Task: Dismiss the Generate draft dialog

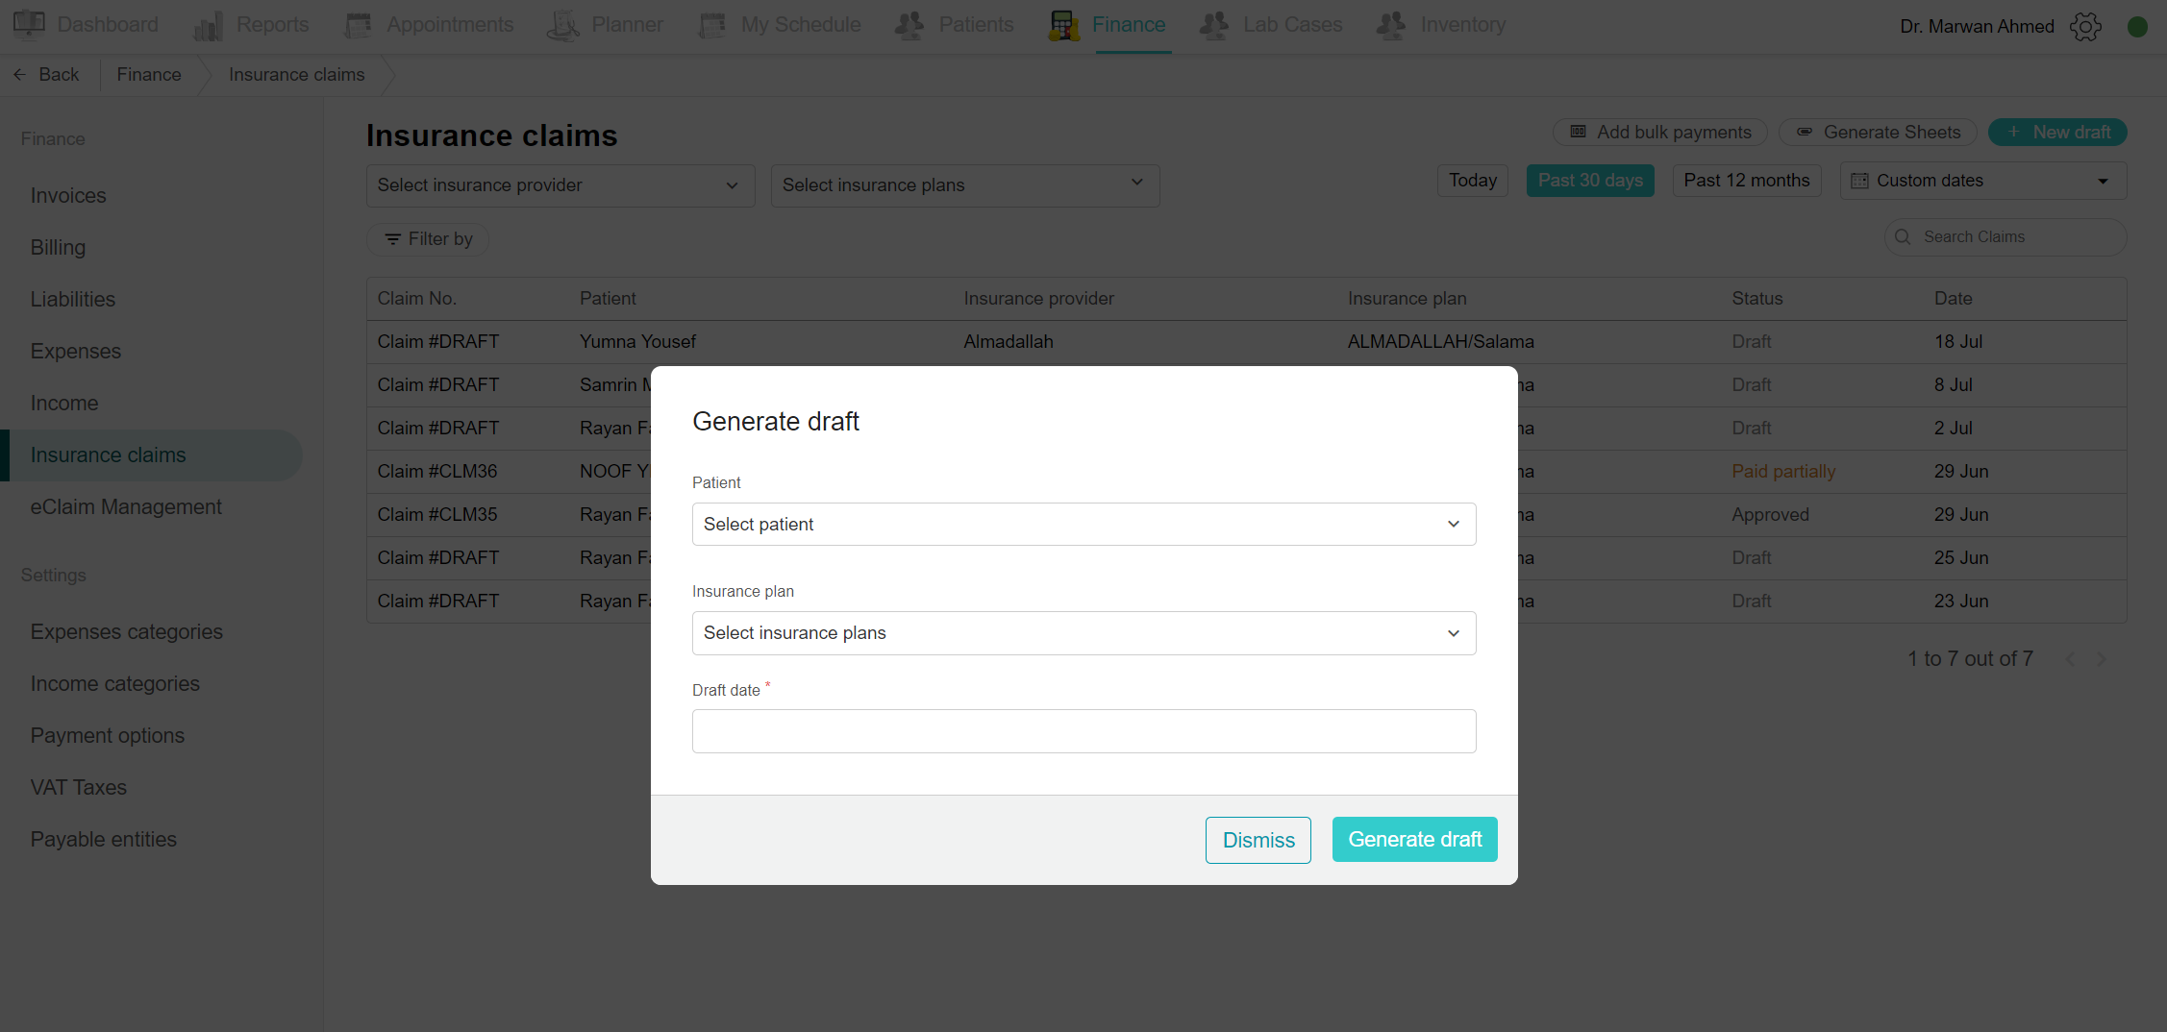Action: coord(1258,840)
